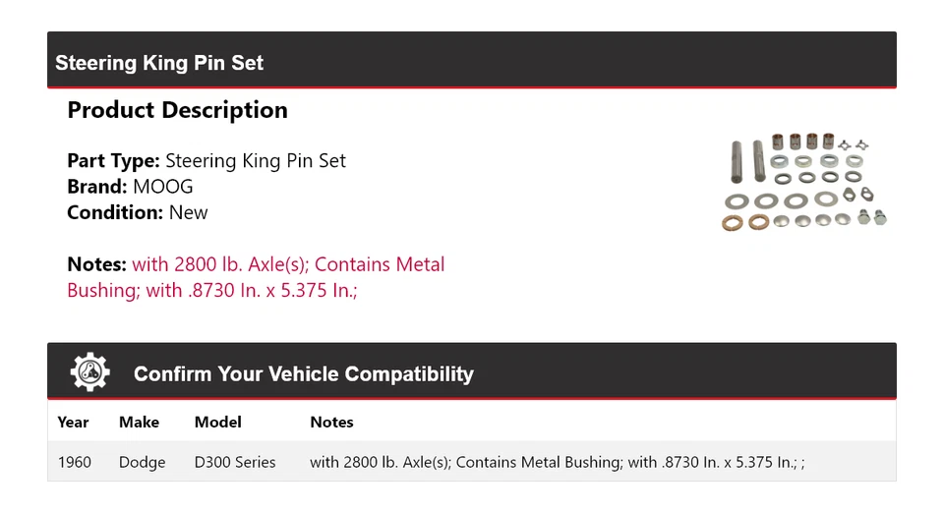944x513 pixels.
Task: Click the Notes column header
Action: pyautogui.click(x=331, y=422)
